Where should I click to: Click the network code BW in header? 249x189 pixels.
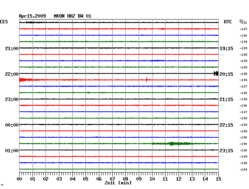tap(80, 16)
